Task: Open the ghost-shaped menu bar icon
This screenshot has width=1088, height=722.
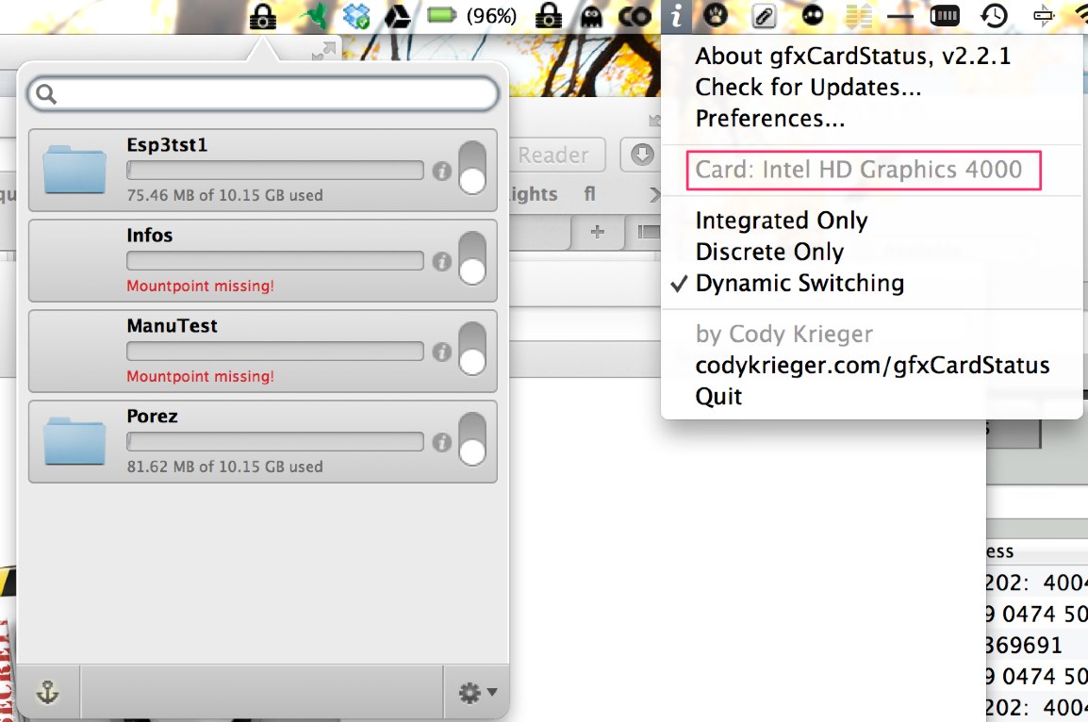Action: 591,16
